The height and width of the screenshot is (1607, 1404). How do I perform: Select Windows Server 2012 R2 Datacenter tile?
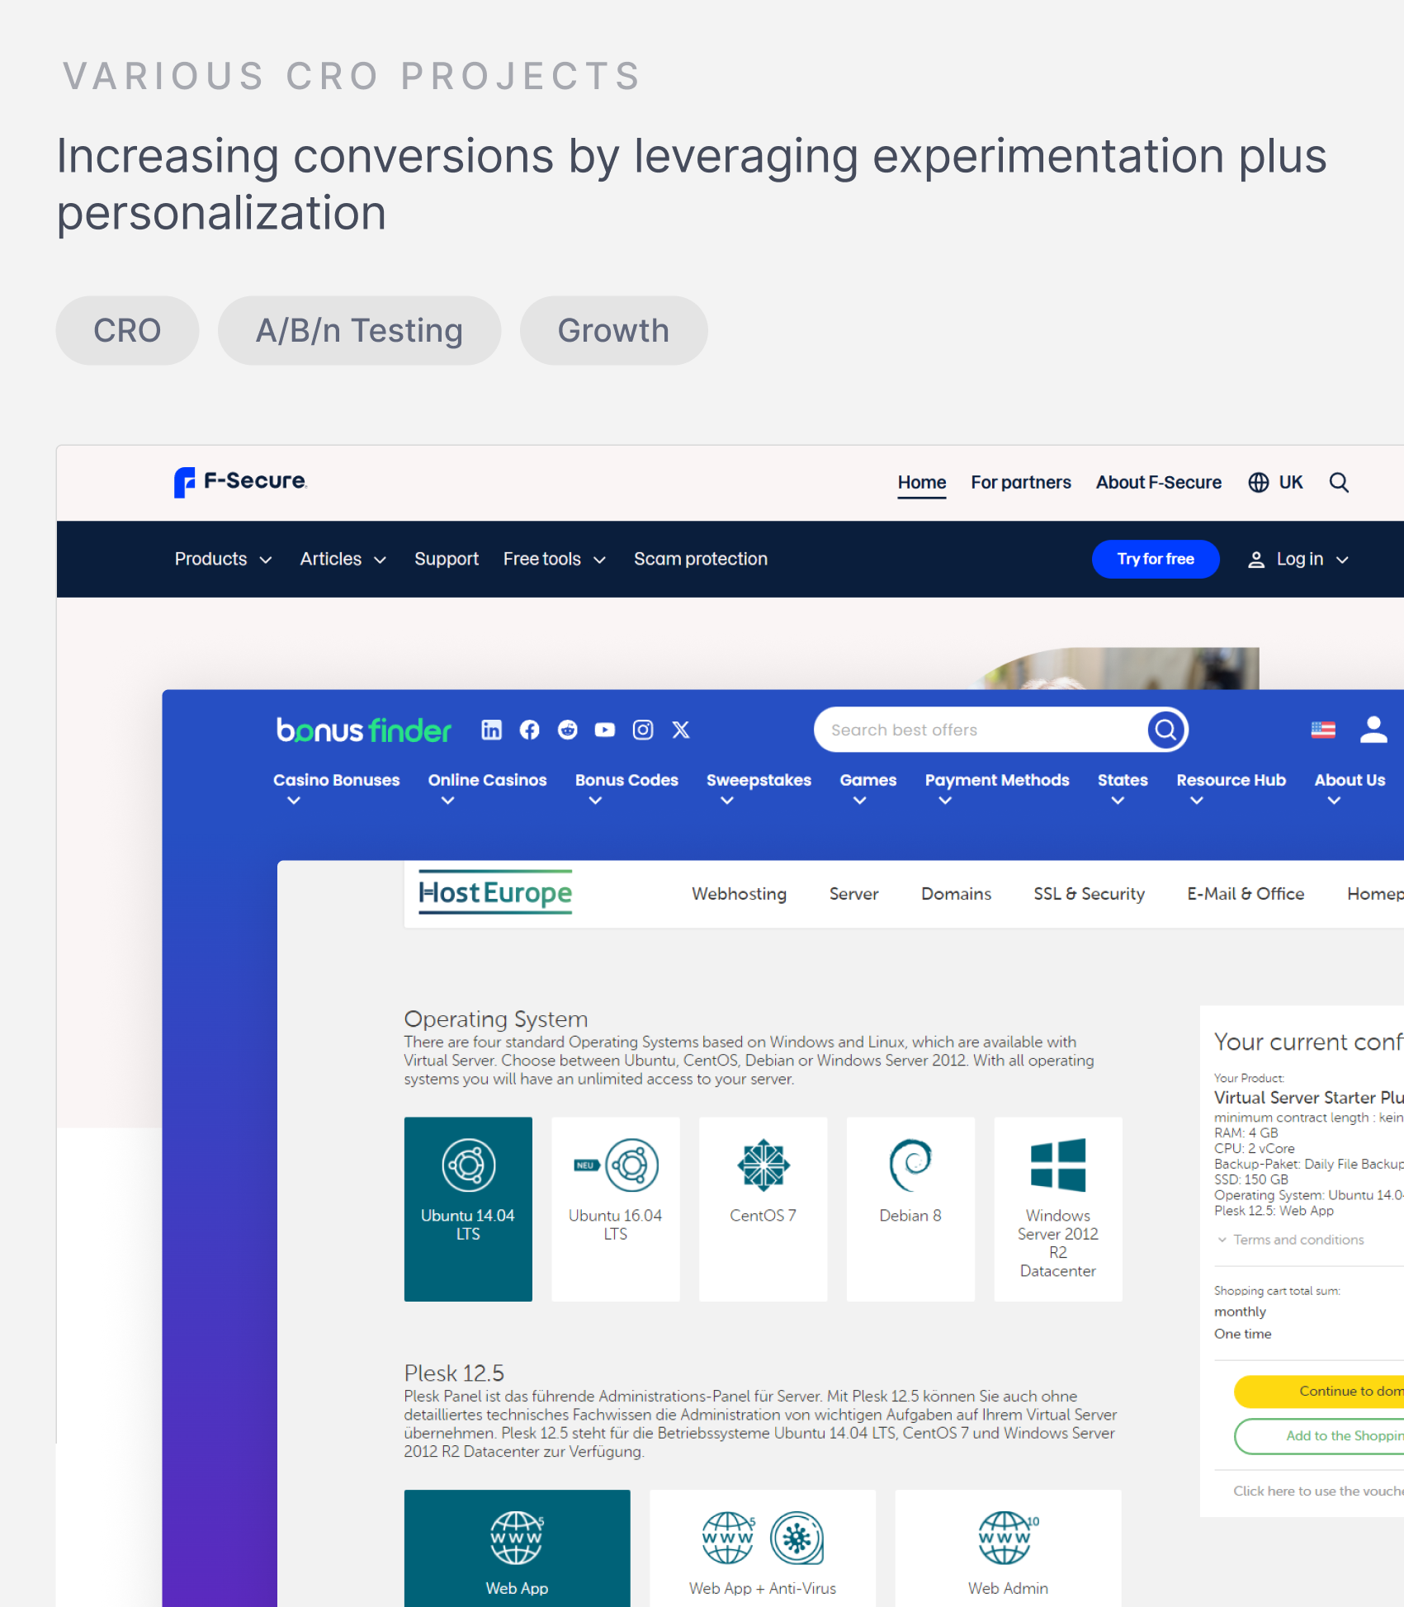coord(1058,1209)
